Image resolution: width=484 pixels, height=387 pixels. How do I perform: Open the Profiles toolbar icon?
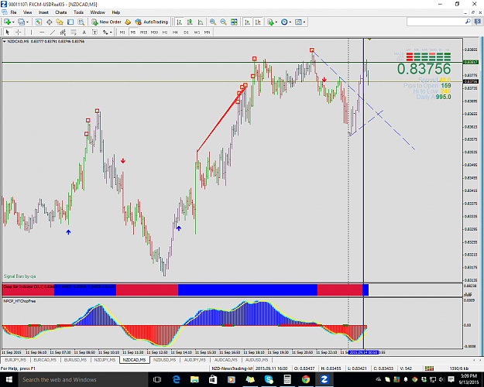(x=22, y=22)
